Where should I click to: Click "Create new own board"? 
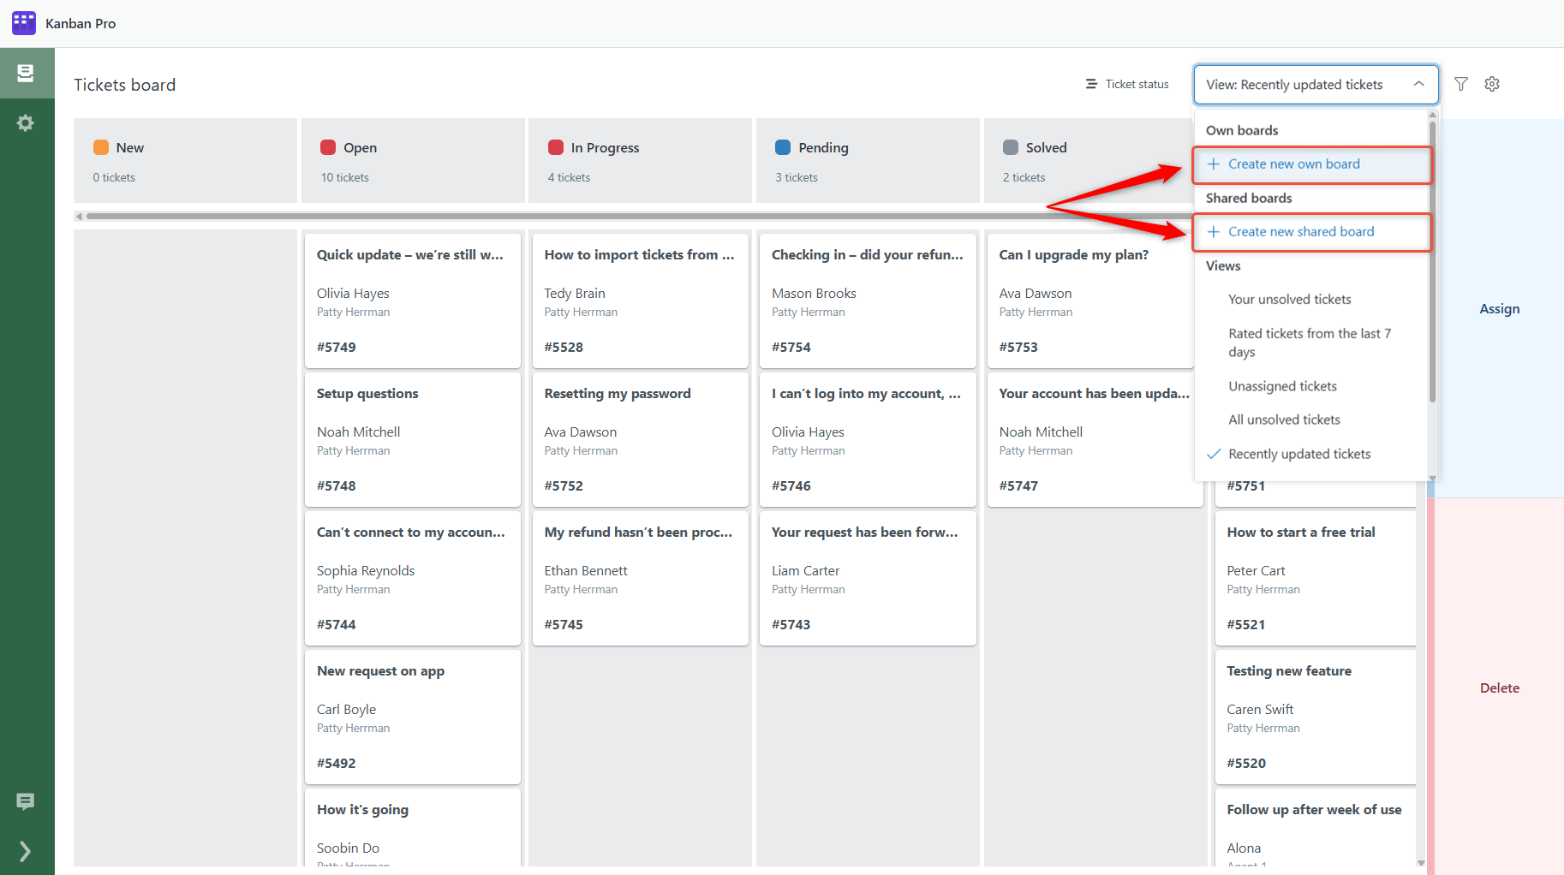[1293, 164]
